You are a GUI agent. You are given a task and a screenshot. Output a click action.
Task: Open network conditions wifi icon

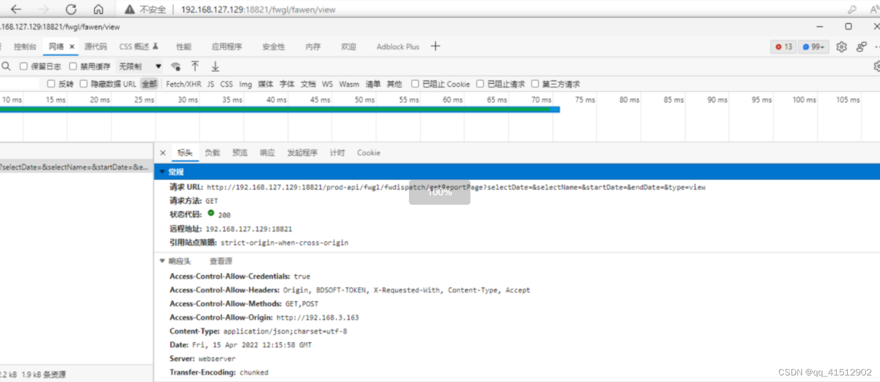(x=176, y=66)
